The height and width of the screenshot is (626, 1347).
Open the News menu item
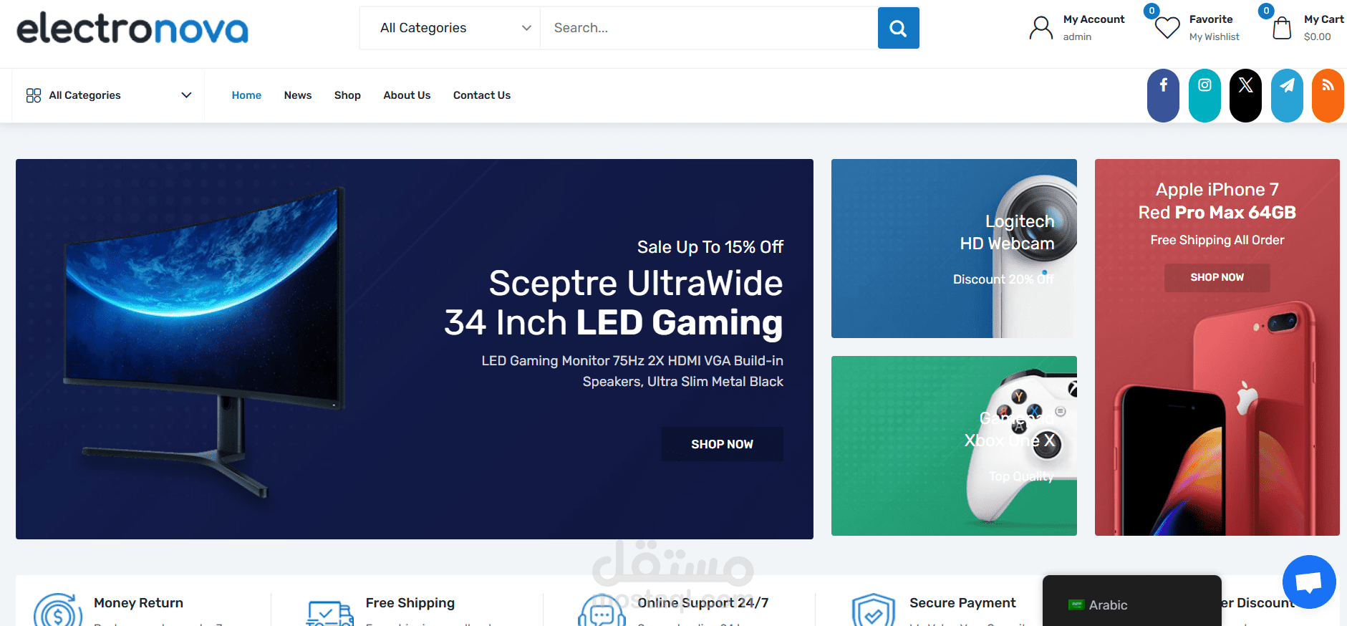point(298,95)
